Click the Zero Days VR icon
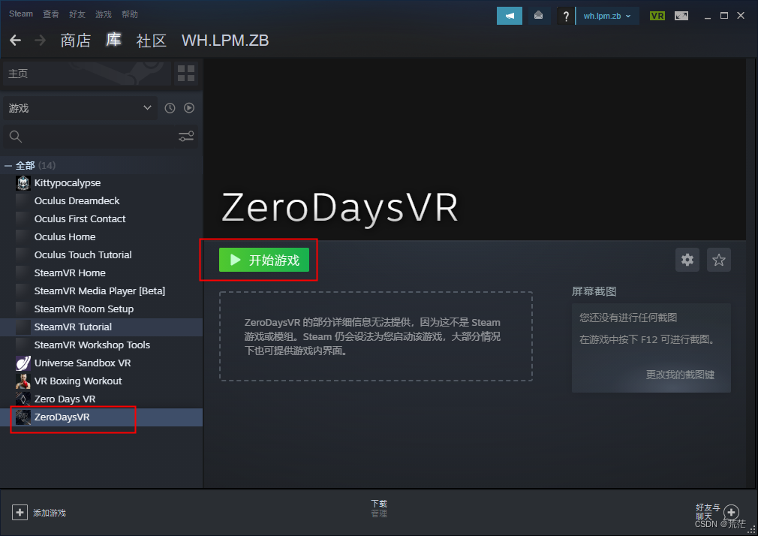 [23, 399]
